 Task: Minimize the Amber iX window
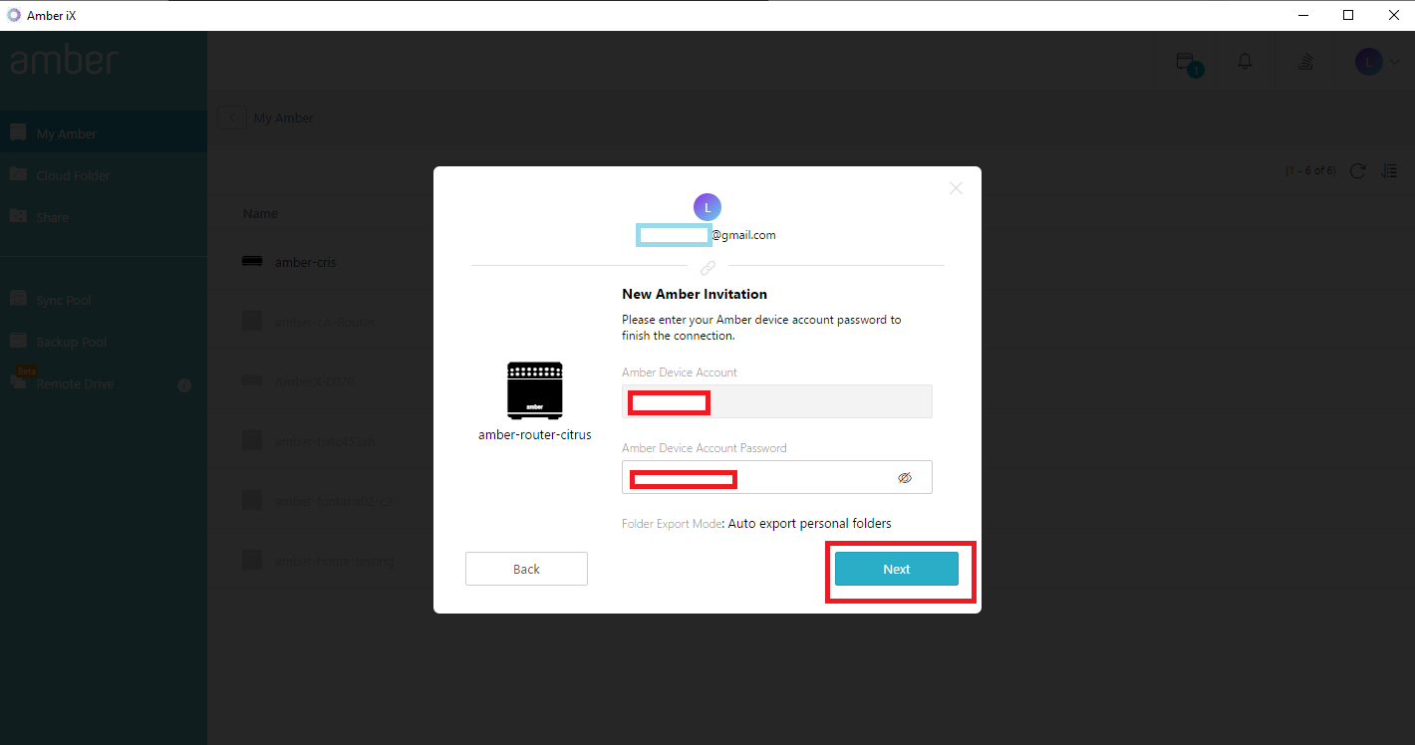[1303, 15]
